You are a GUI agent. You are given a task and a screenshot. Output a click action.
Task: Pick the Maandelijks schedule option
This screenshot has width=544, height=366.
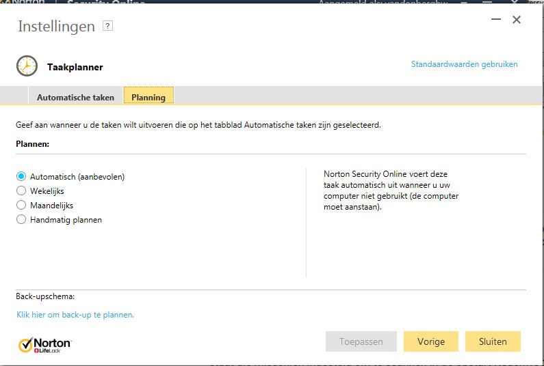[21, 206]
